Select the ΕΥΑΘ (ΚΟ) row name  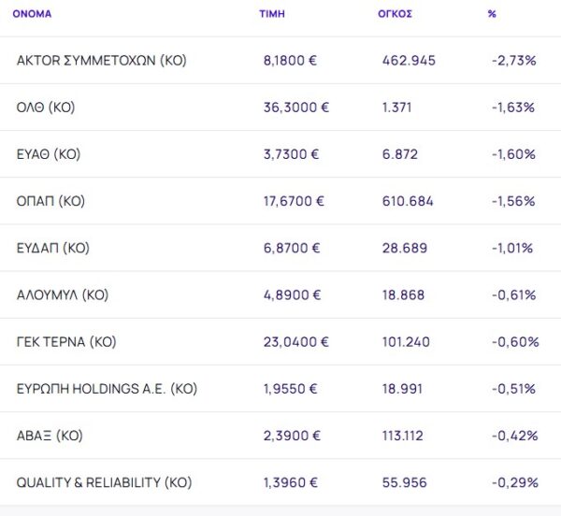point(49,154)
